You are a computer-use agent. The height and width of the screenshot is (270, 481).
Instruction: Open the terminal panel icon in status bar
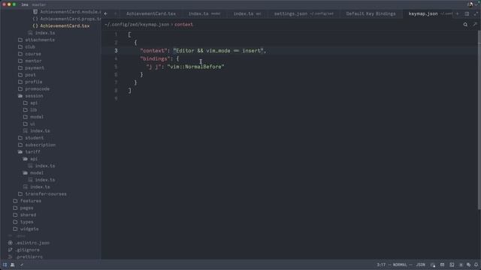(x=452, y=265)
